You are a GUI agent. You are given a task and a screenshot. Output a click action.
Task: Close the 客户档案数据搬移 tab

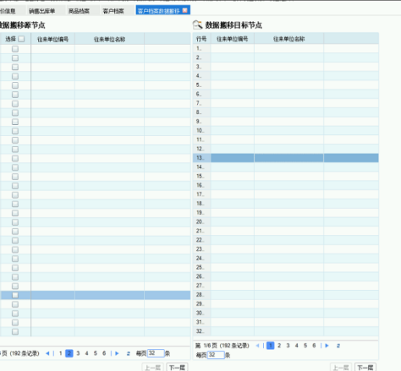[x=184, y=10]
